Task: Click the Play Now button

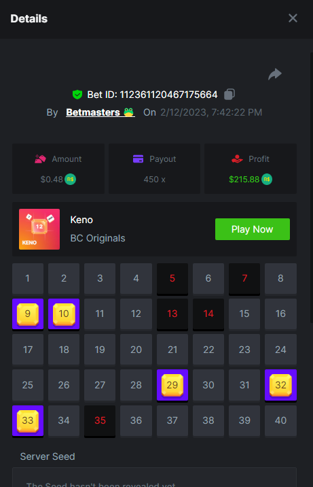Action: point(253,229)
